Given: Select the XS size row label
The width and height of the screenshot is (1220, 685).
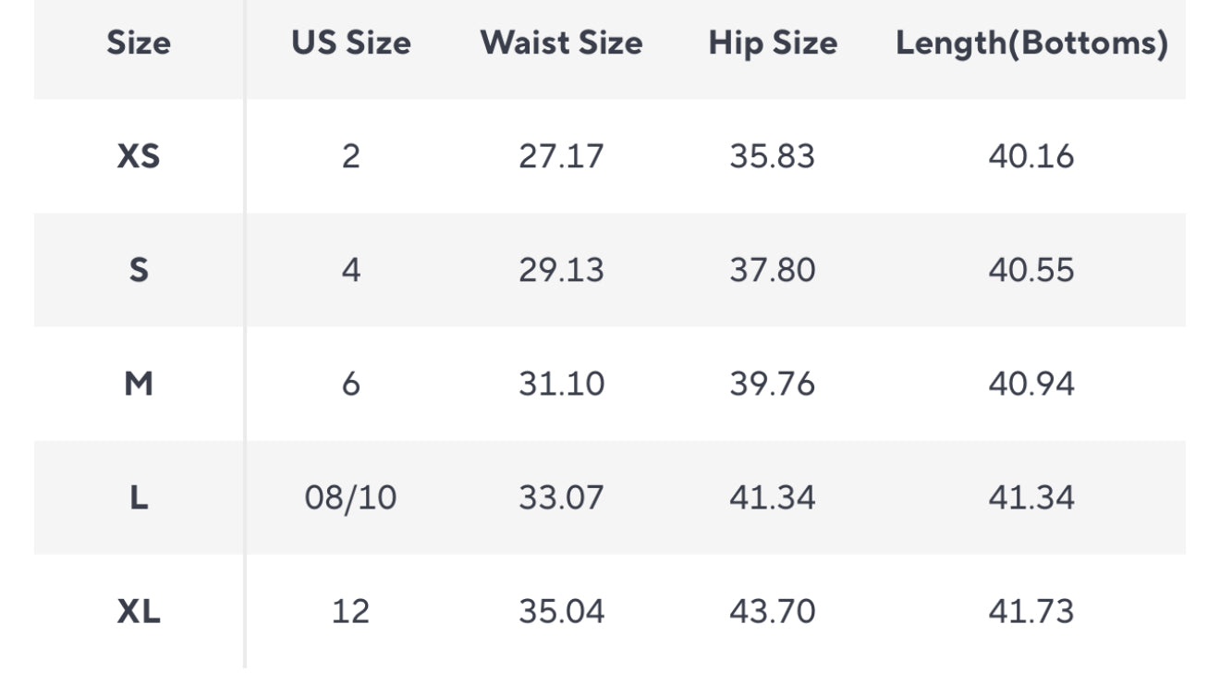Looking at the screenshot, I should [x=139, y=156].
